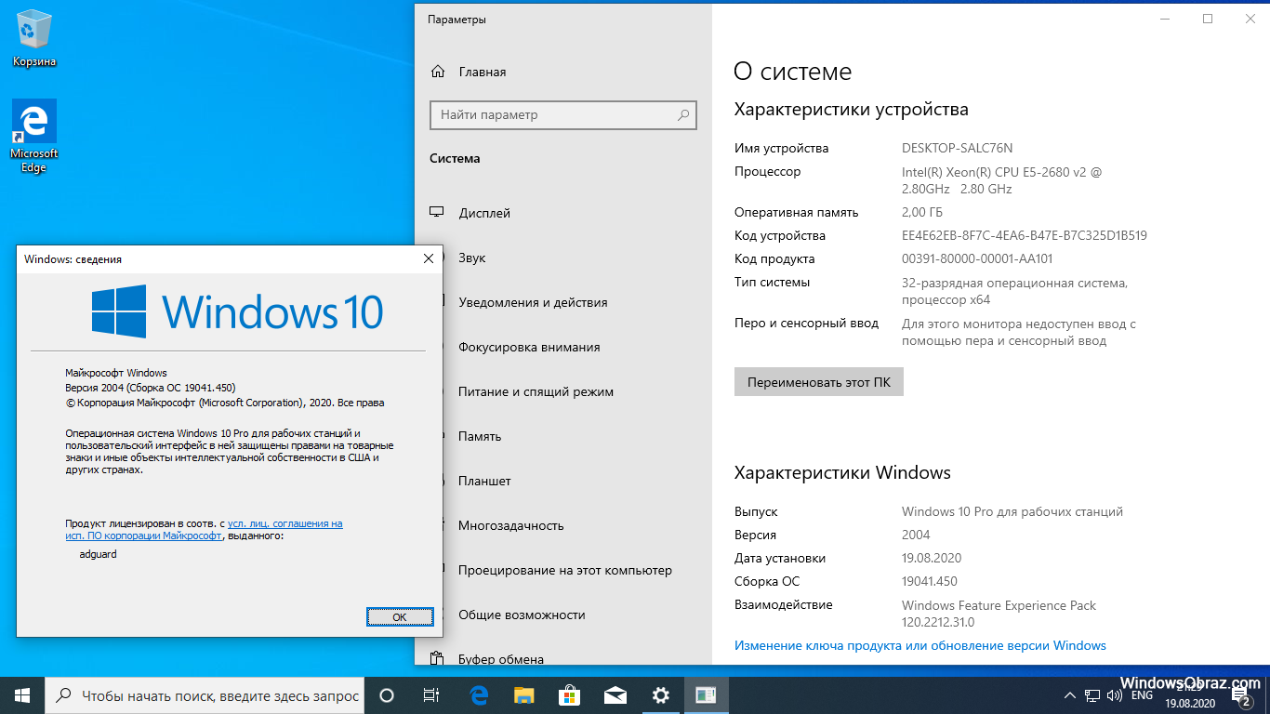Viewport: 1270px width, 714px height.
Task: Select Дисплей in the settings sidebar
Action: point(483,213)
